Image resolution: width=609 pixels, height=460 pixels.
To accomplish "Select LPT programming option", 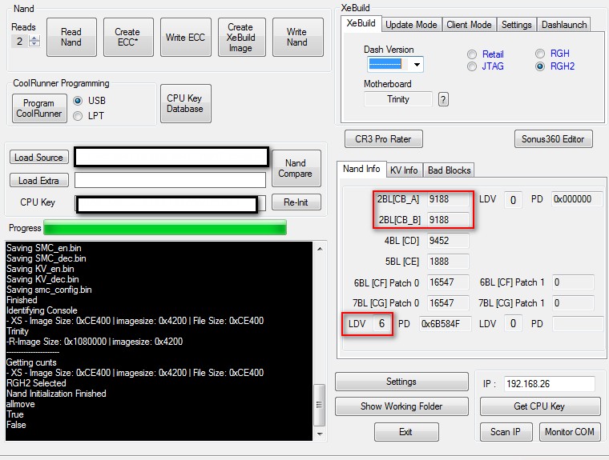I will pos(78,116).
